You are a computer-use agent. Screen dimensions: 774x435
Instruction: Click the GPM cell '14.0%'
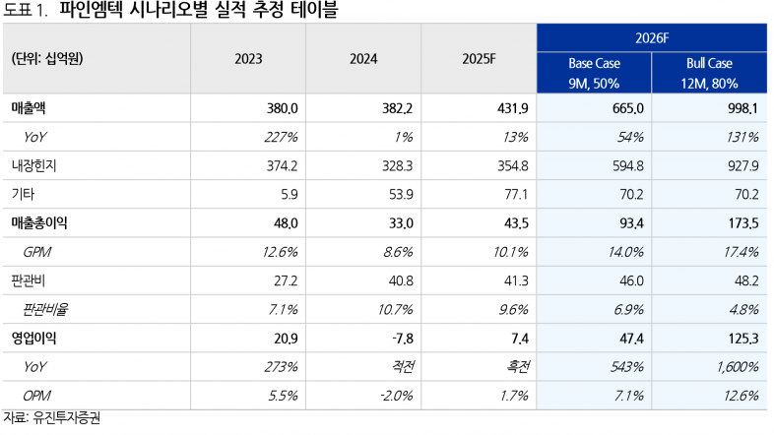(x=626, y=252)
